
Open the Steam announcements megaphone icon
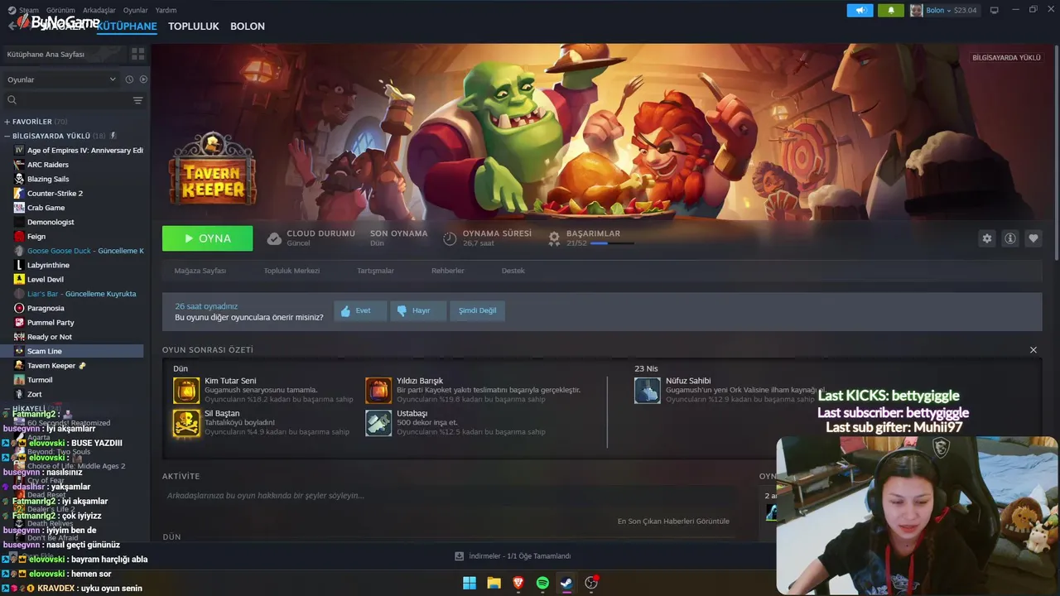(860, 10)
